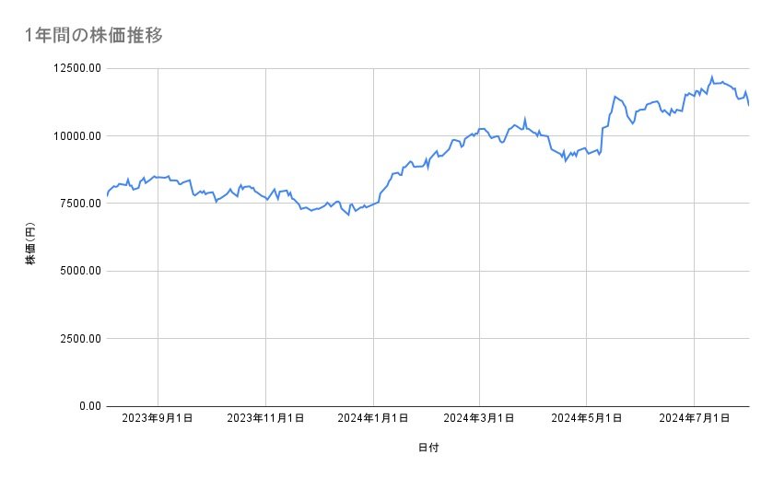The width and height of the screenshot is (773, 478).
Task: Click the line's starting point at left edge
Action: (107, 195)
